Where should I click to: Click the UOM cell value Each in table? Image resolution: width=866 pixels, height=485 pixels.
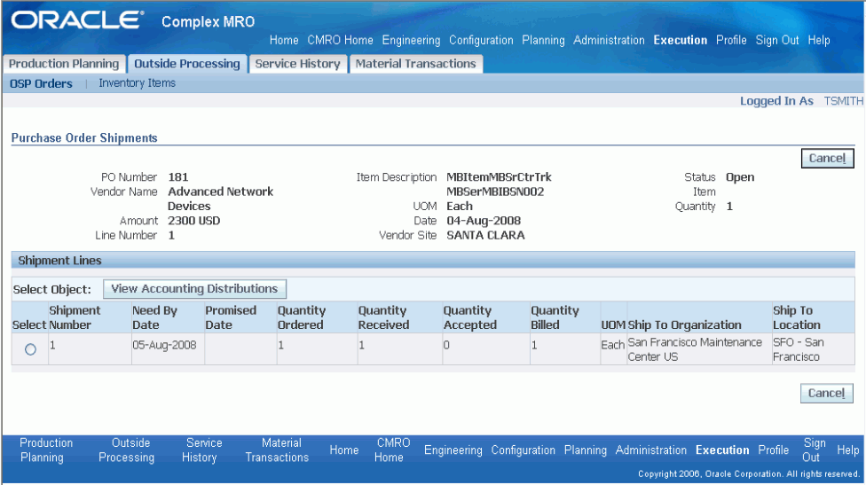coord(613,346)
